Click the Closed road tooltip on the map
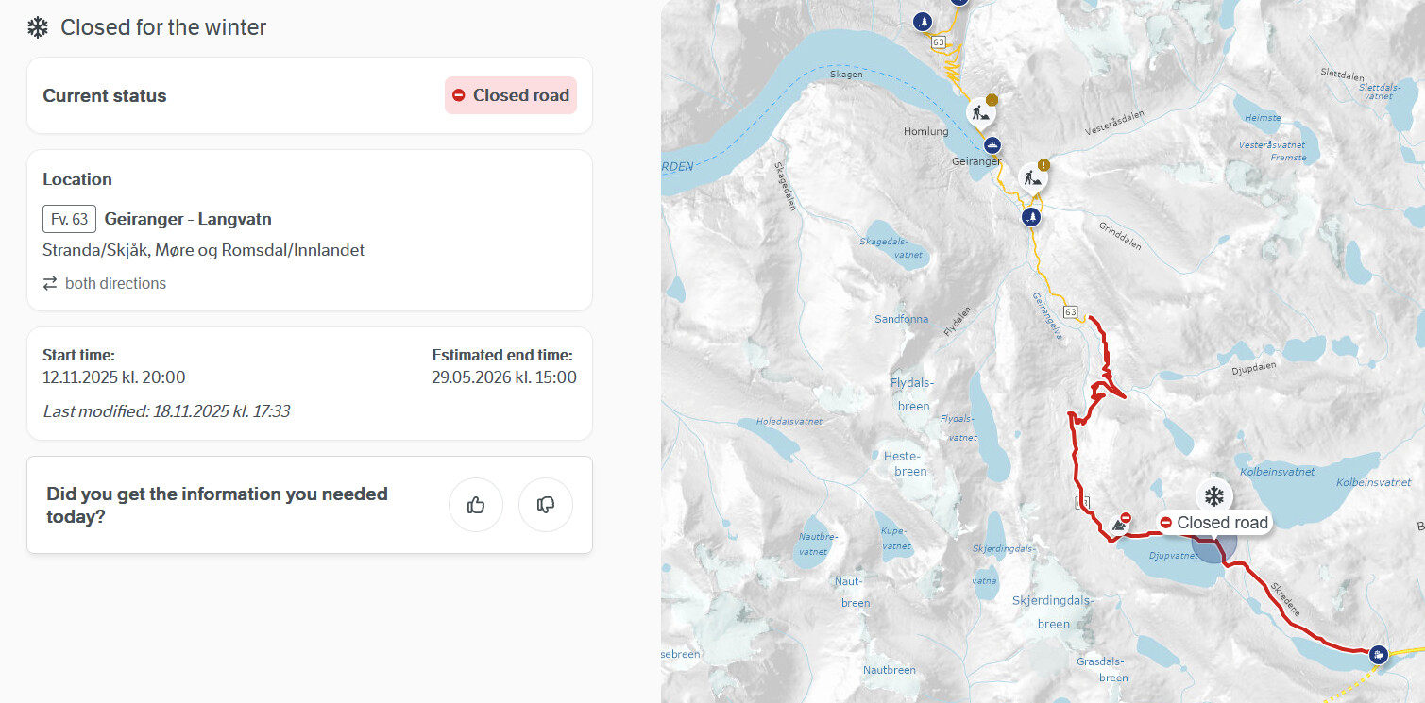 pyautogui.click(x=1214, y=523)
